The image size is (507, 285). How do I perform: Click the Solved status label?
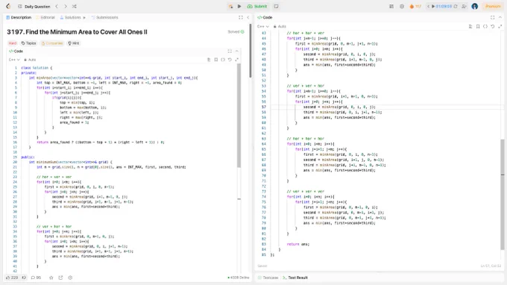(x=236, y=31)
